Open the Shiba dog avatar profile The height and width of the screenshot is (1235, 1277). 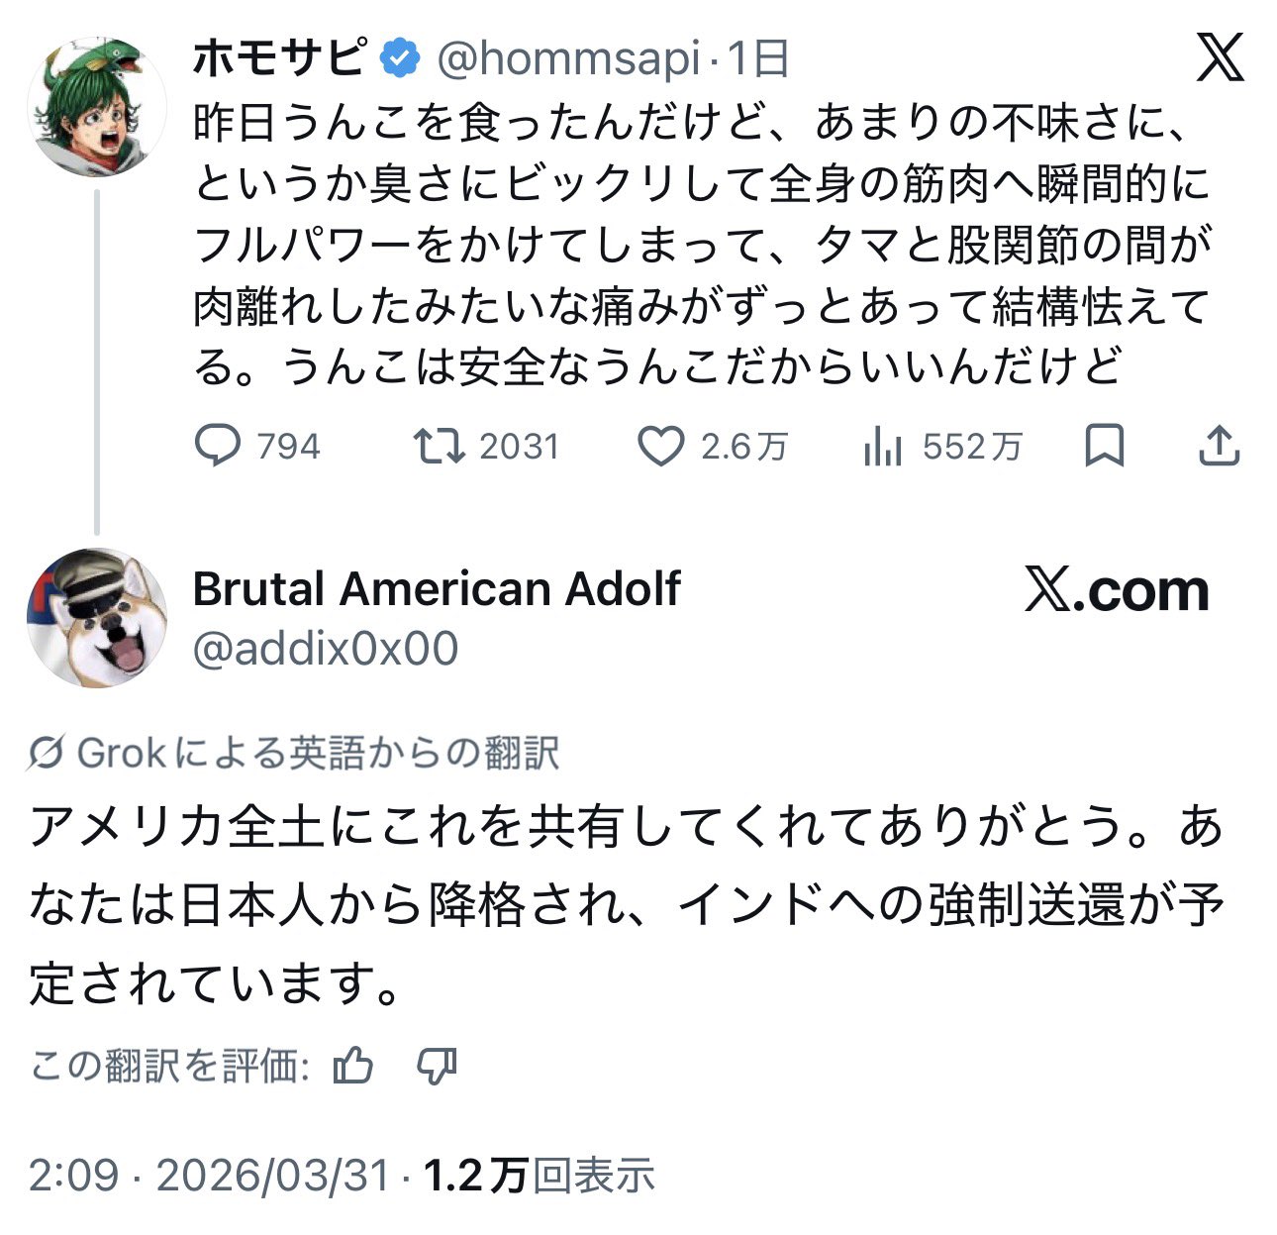[x=96, y=618]
